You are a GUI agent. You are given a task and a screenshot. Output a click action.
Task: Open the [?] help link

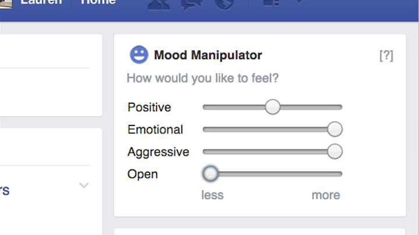386,56
